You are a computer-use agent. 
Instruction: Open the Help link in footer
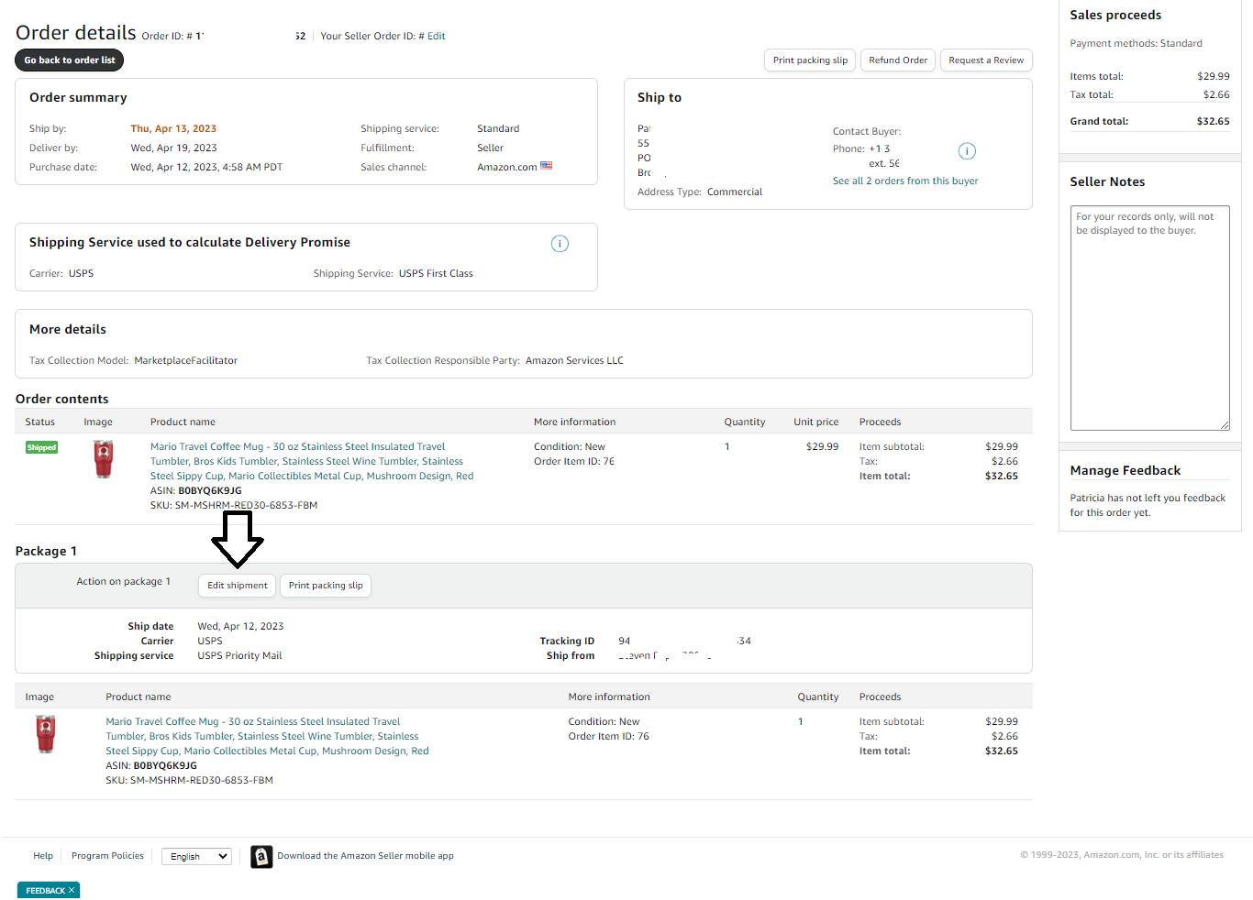(x=43, y=856)
